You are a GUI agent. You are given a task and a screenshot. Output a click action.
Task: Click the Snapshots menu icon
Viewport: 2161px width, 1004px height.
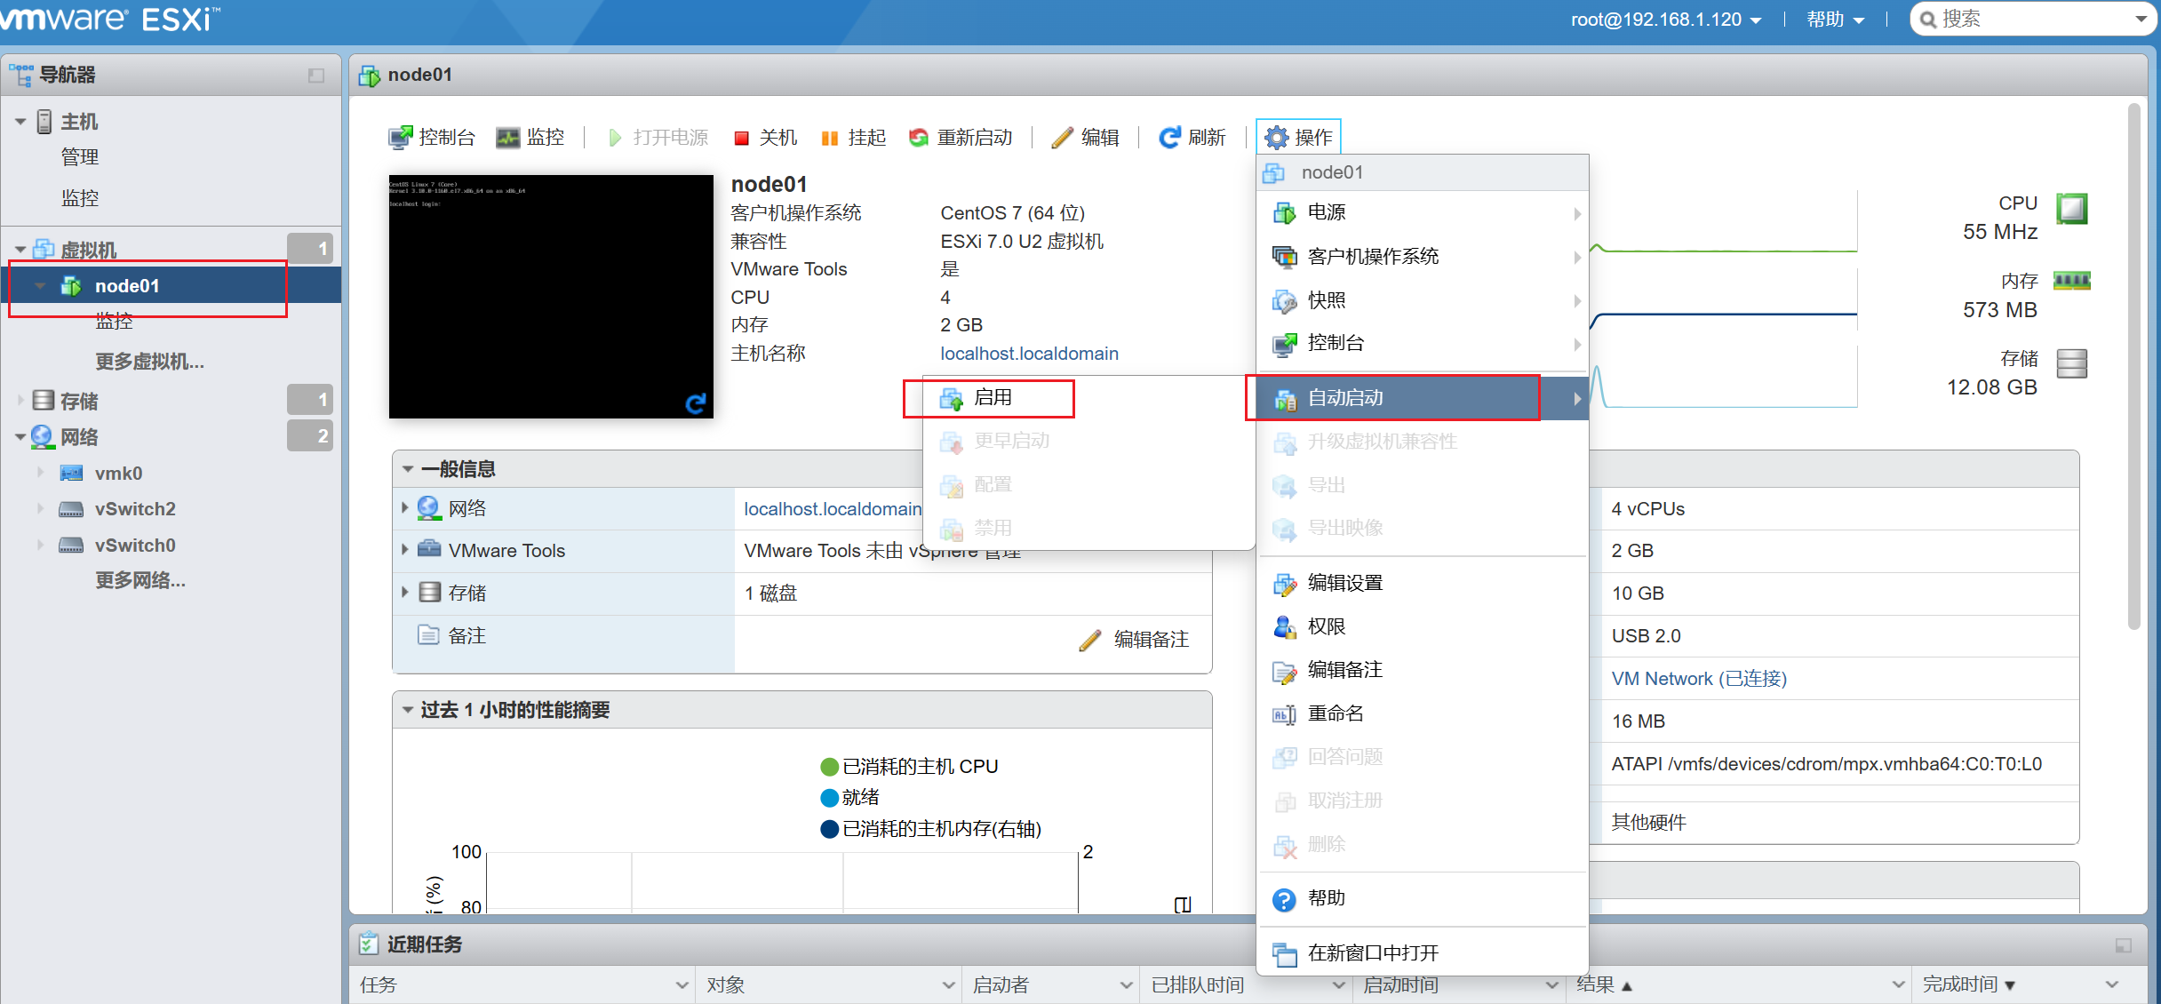(x=1285, y=301)
